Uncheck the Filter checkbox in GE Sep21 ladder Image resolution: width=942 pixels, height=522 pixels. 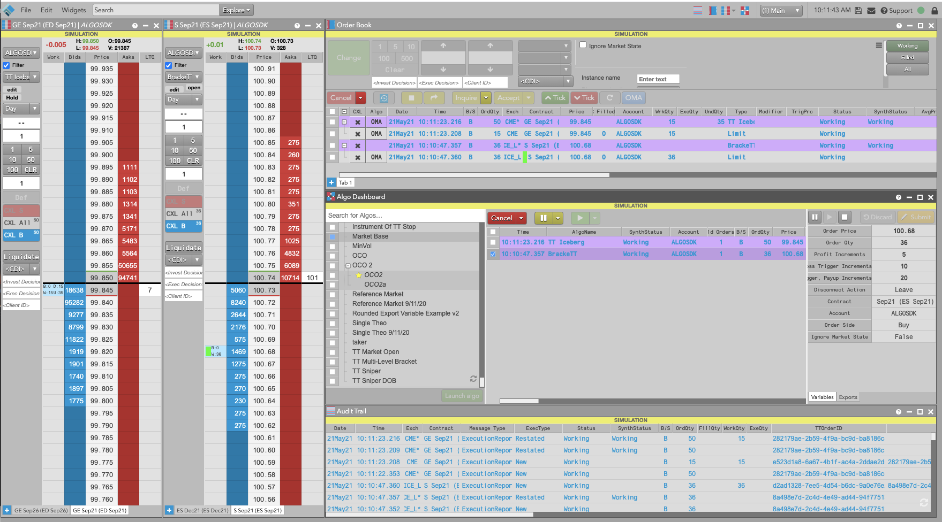(6, 65)
